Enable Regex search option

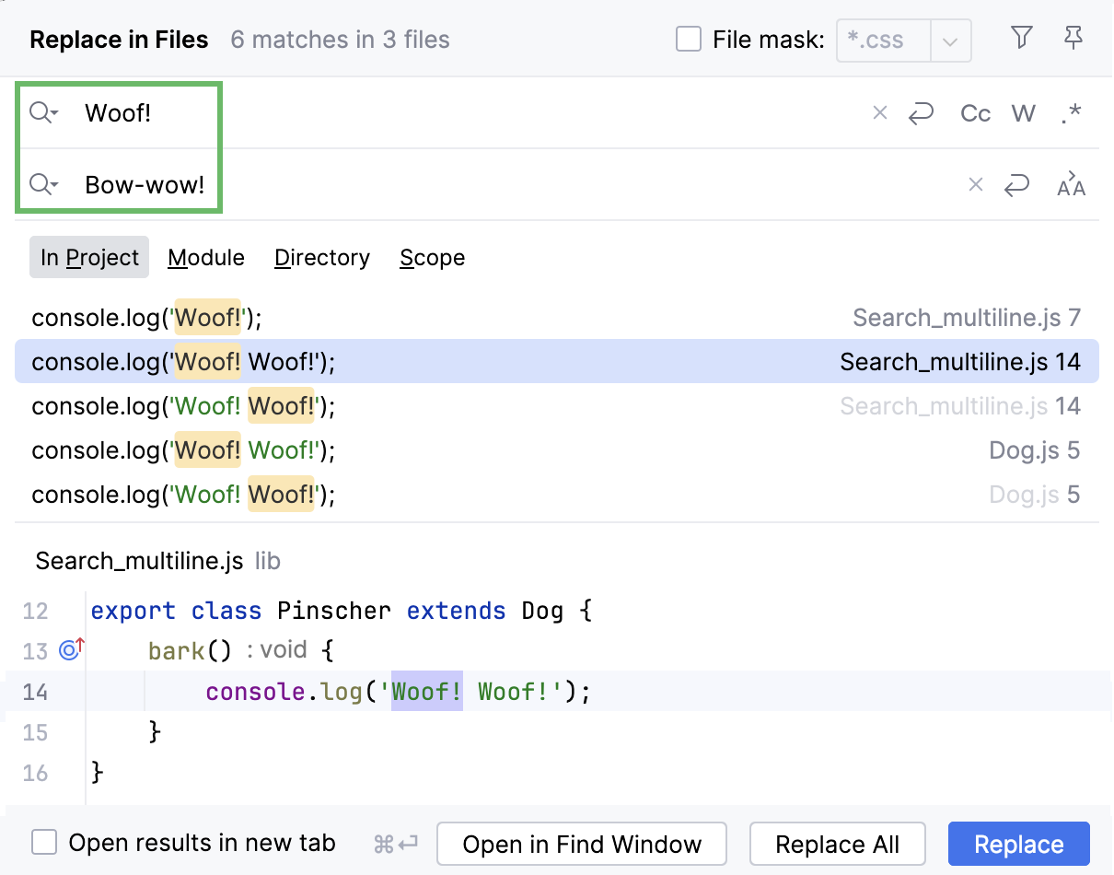[1071, 113]
